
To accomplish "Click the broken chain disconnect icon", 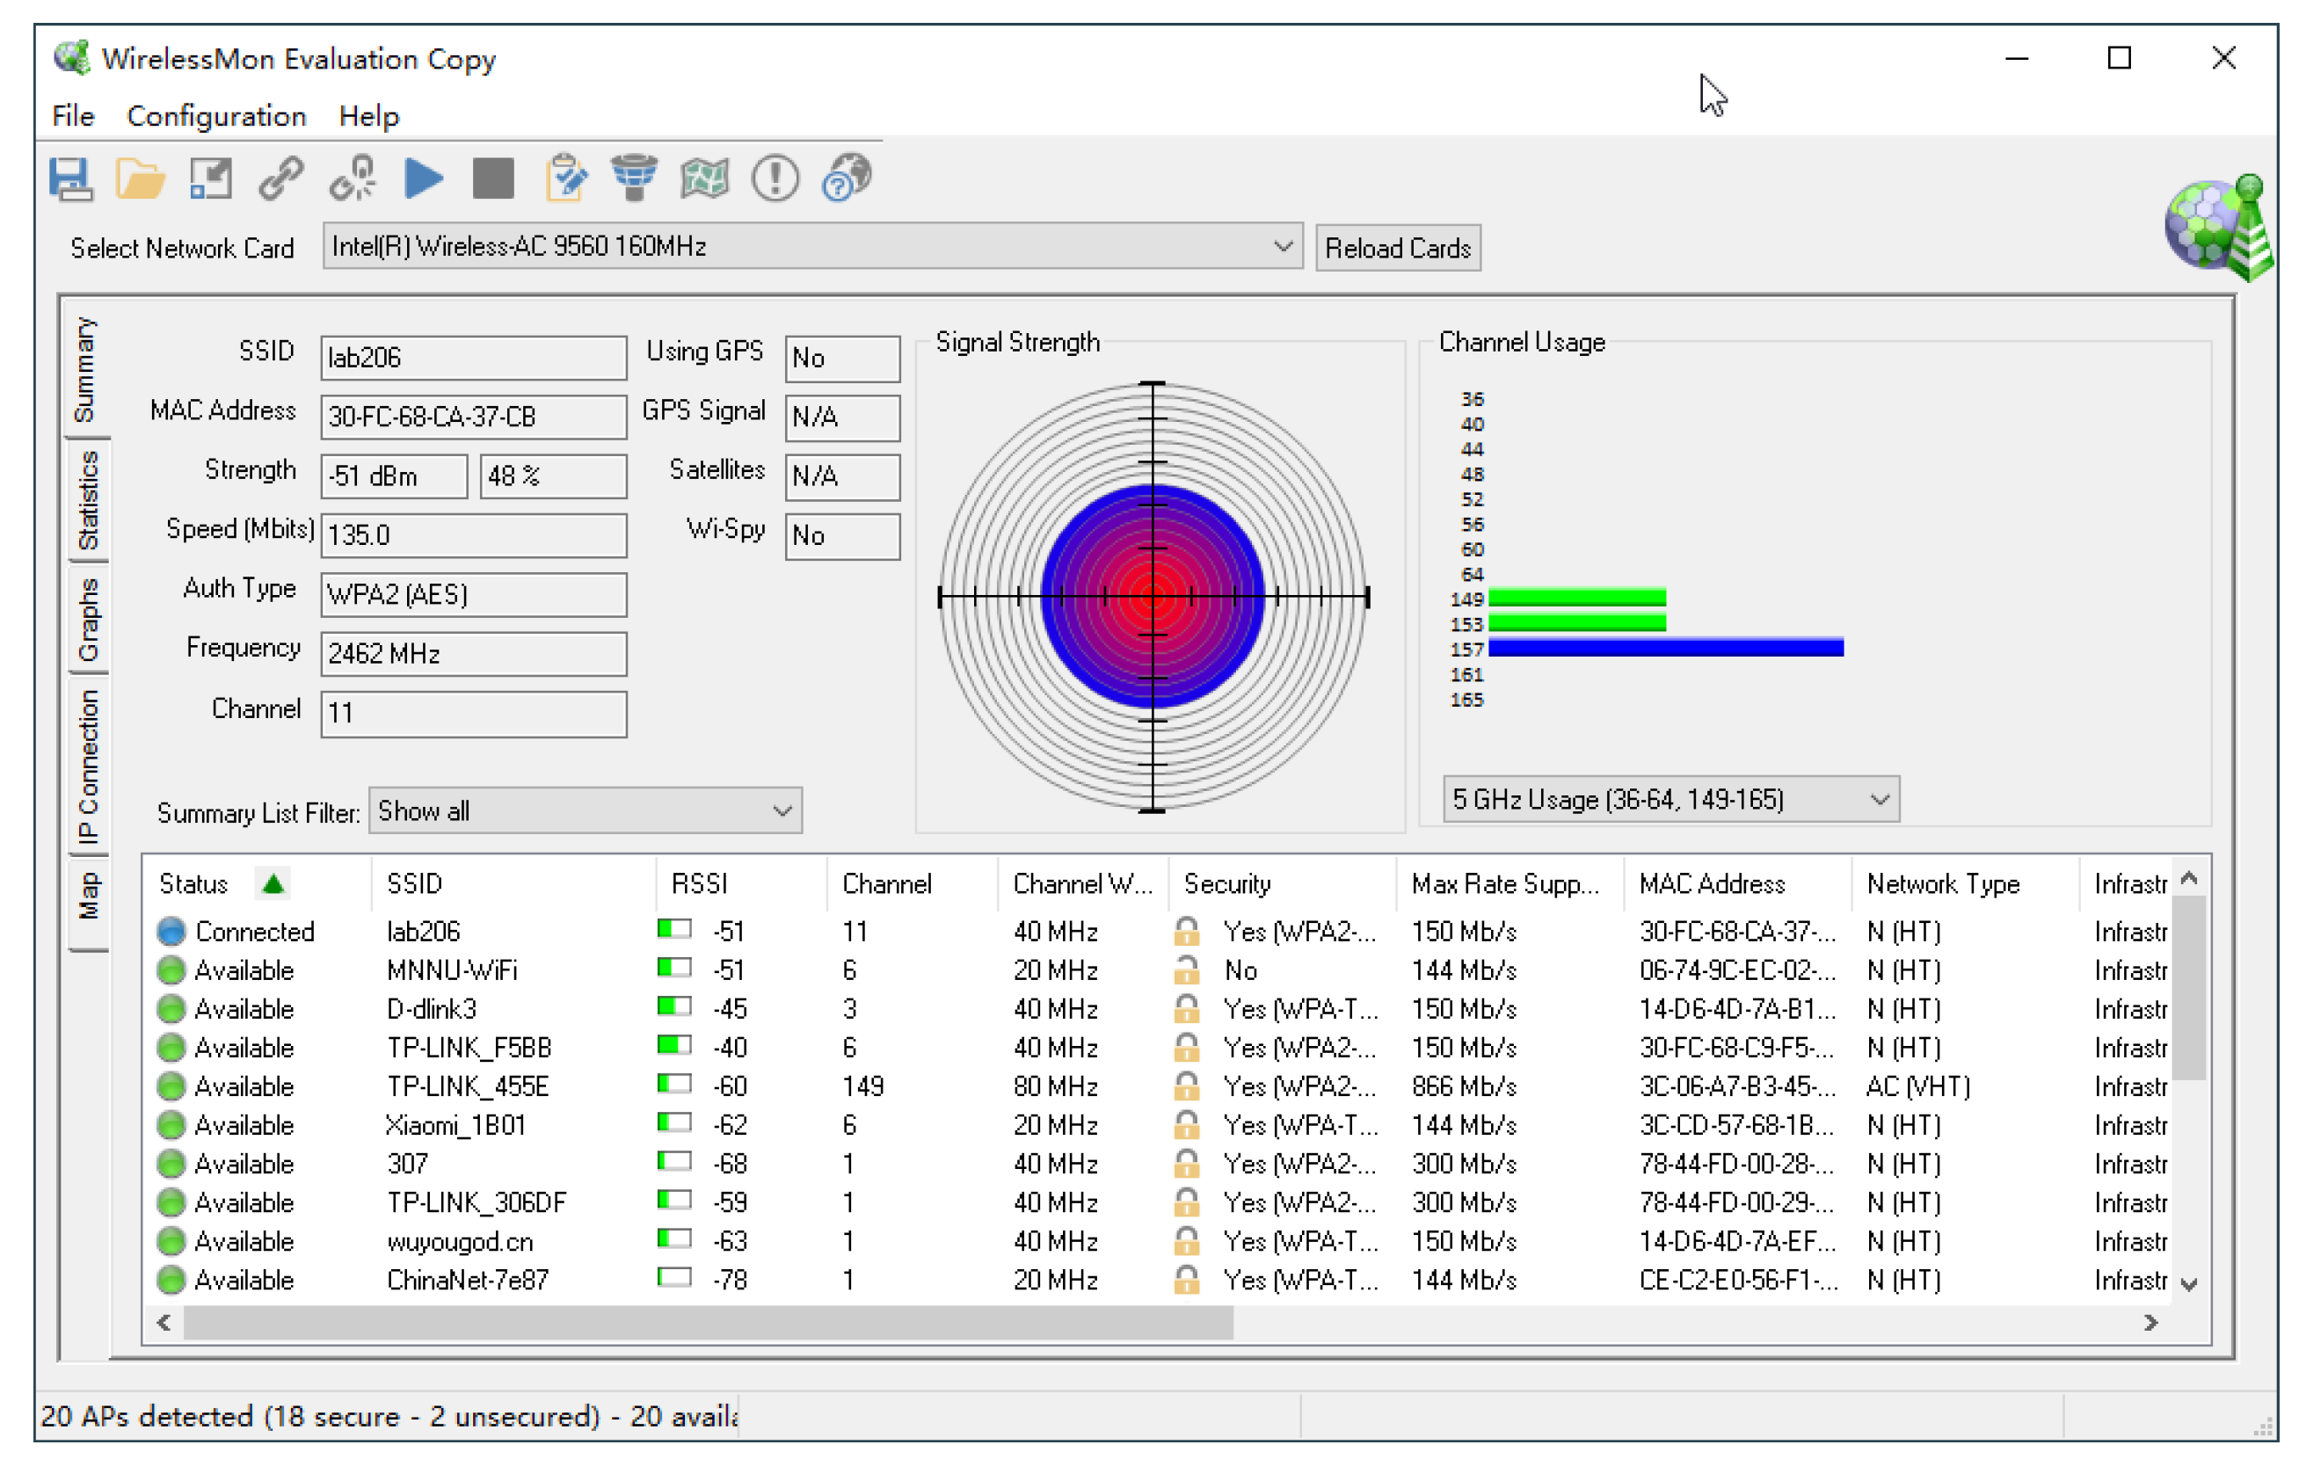I will (353, 179).
